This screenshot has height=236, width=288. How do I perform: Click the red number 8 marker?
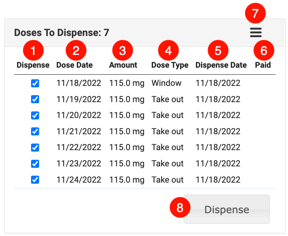[180, 208]
